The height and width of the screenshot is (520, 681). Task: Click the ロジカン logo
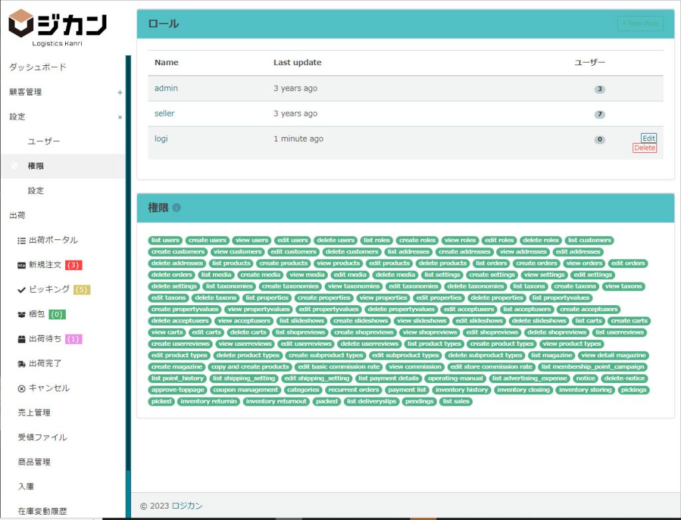coord(57,28)
